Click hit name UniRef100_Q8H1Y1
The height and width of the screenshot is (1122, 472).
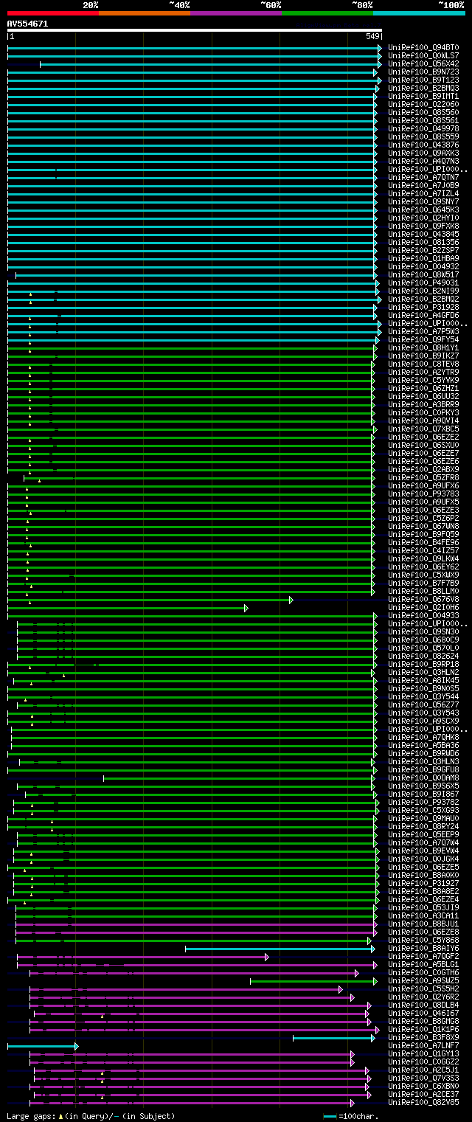[423, 347]
